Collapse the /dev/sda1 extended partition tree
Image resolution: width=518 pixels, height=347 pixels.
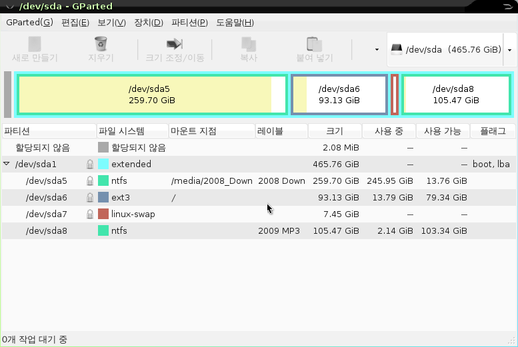pyautogui.click(x=7, y=164)
